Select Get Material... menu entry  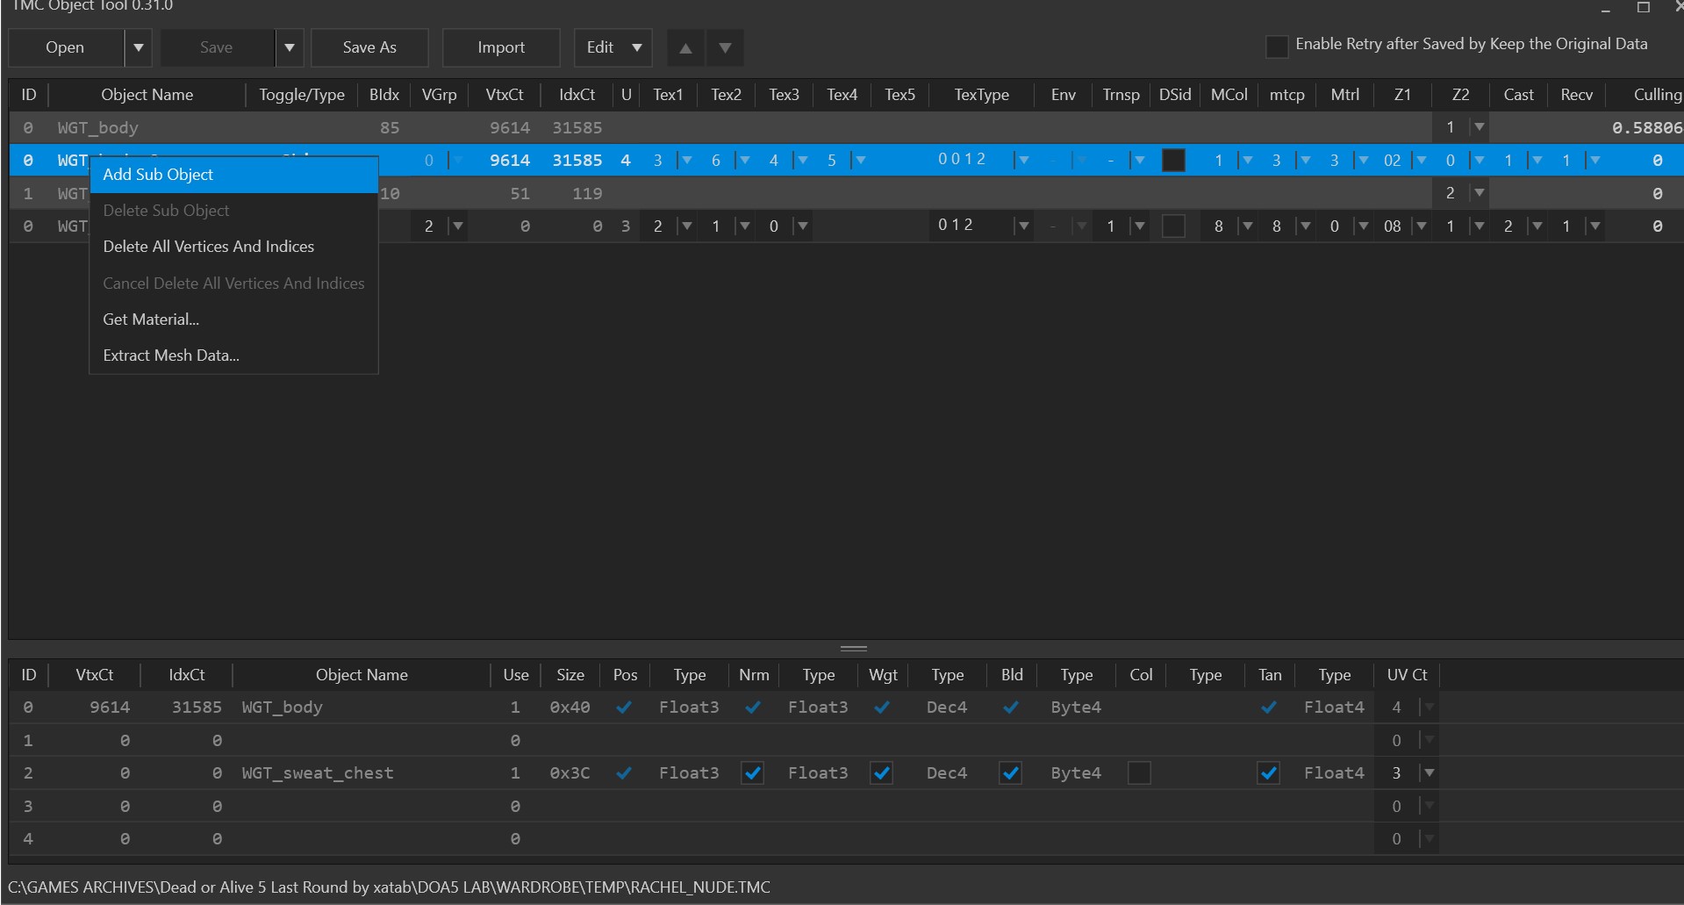pos(233,320)
